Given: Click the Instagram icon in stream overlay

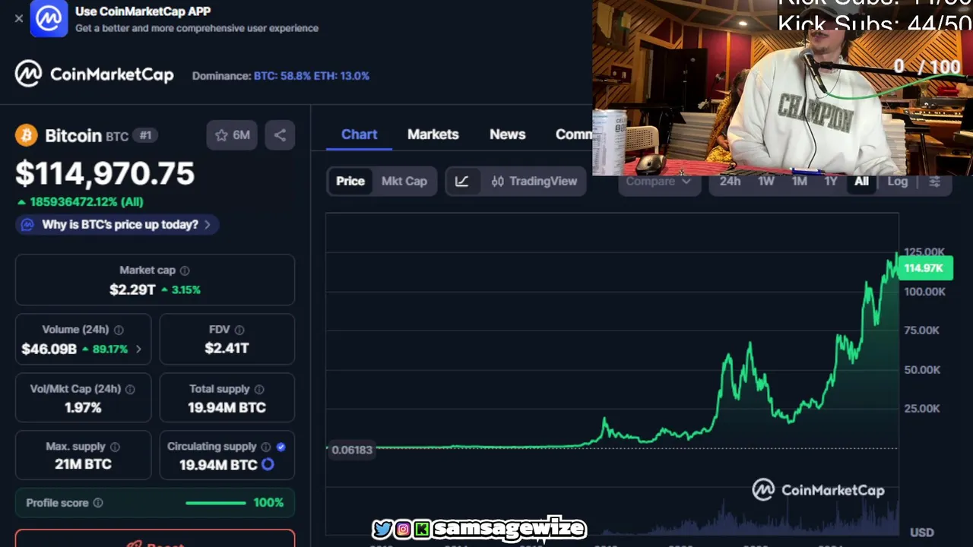Looking at the screenshot, I should click(x=404, y=529).
